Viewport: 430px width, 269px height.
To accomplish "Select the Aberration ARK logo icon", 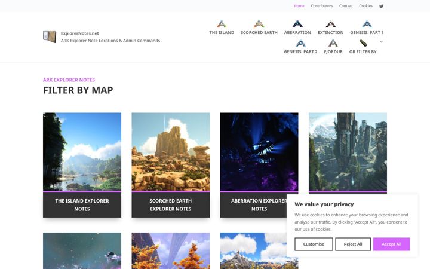I will pyautogui.click(x=297, y=24).
